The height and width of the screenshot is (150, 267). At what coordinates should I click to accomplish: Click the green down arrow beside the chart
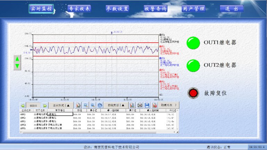pos(17,66)
